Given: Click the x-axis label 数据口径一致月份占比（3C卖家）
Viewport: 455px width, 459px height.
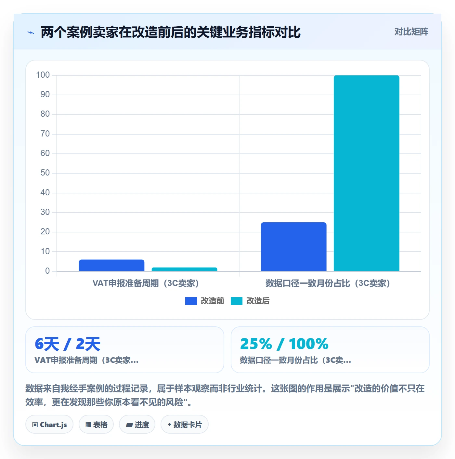Looking at the screenshot, I should 328,283.
